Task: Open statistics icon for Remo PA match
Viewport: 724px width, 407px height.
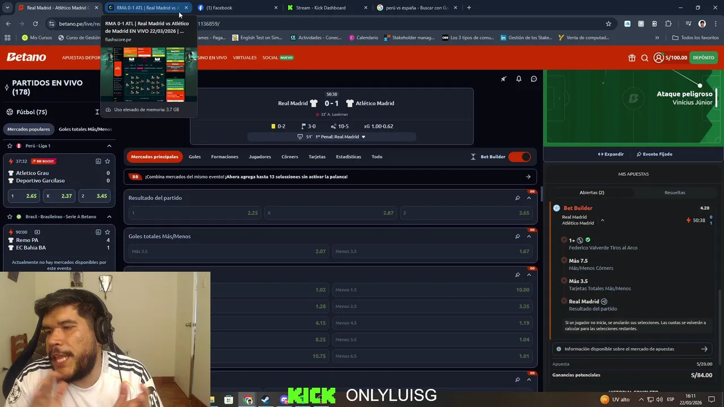Action: click(x=98, y=232)
